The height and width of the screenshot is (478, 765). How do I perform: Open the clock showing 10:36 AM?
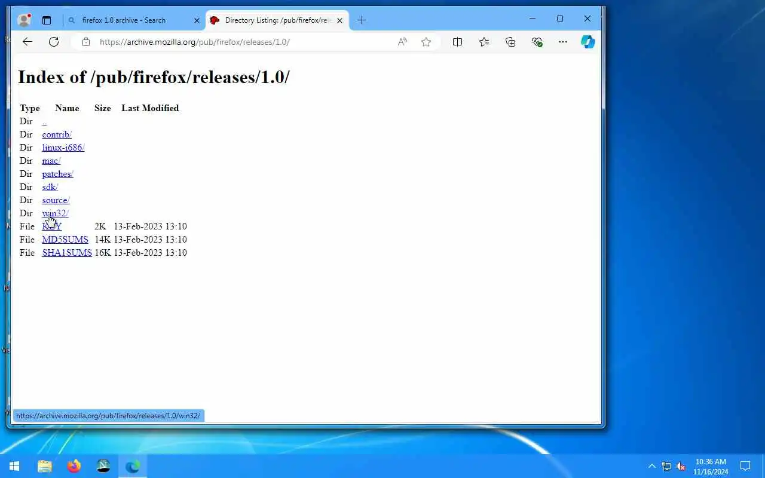711,466
